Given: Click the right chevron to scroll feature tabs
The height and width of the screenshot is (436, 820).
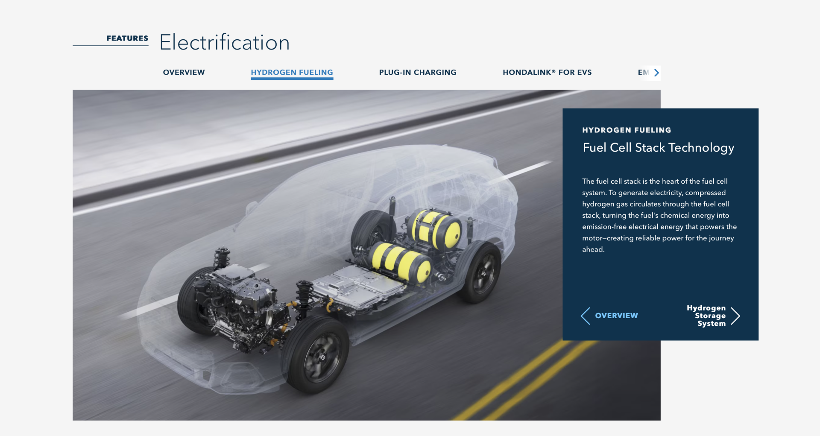Looking at the screenshot, I should (656, 73).
